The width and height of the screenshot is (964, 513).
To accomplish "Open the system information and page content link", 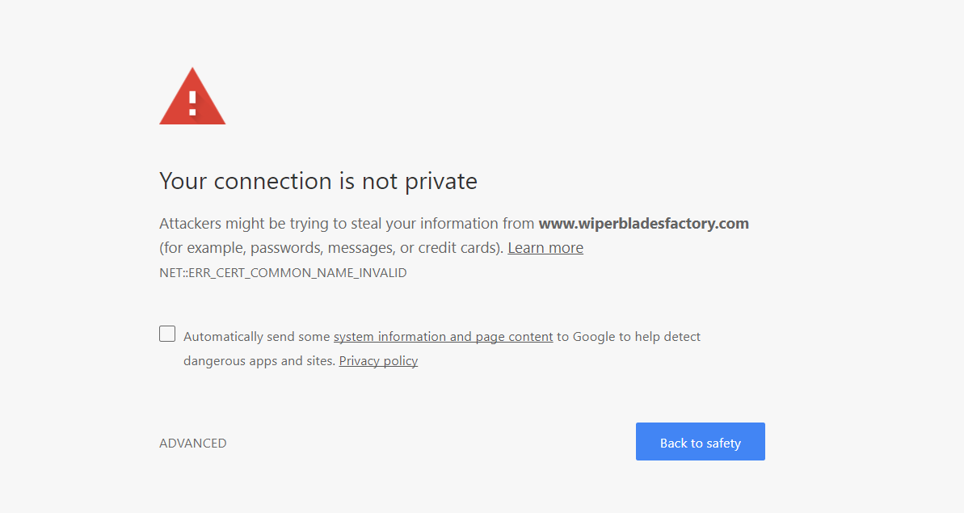I will click(444, 337).
